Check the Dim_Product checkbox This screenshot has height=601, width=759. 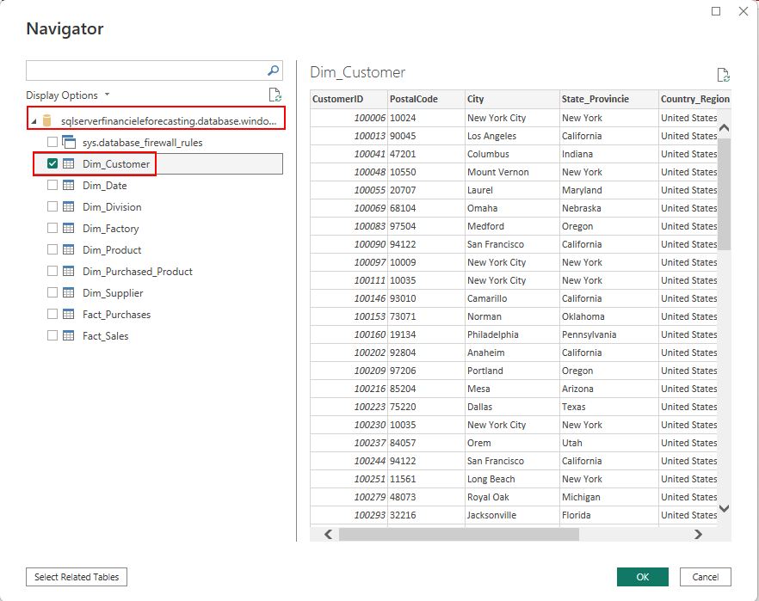(52, 249)
